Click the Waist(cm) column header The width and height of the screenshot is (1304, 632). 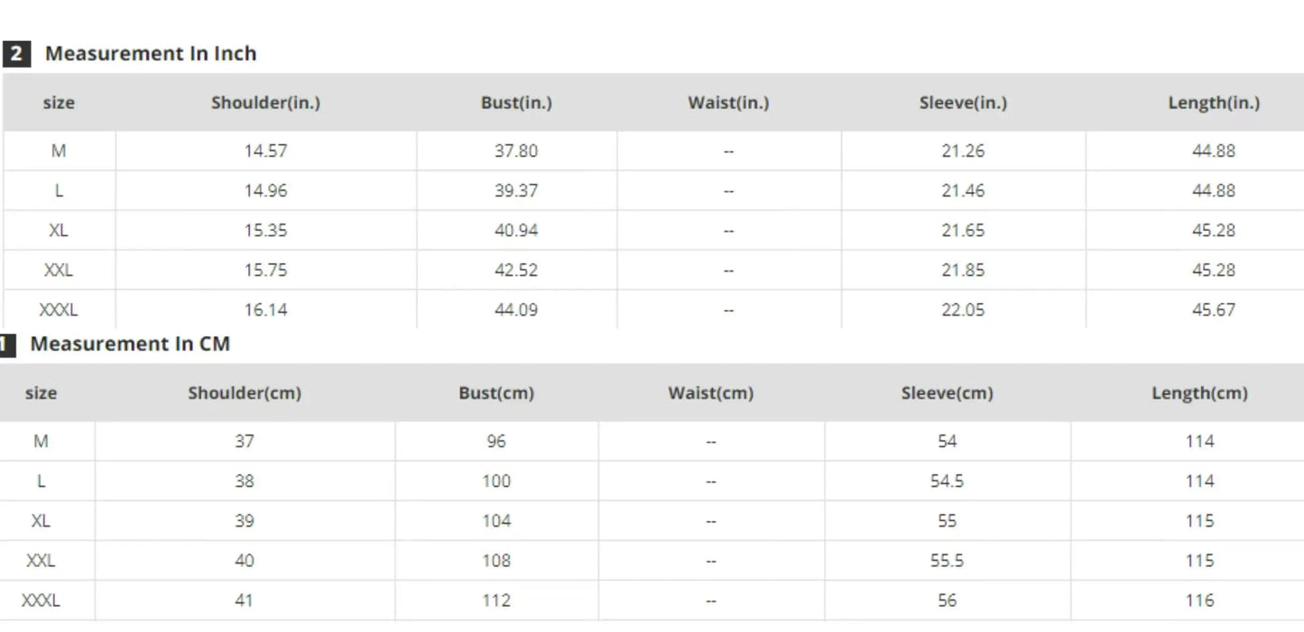pos(710,393)
